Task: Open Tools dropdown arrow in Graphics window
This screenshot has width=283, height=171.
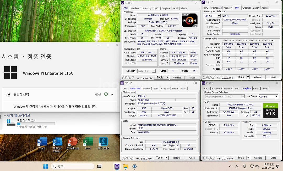Action: point(248,158)
